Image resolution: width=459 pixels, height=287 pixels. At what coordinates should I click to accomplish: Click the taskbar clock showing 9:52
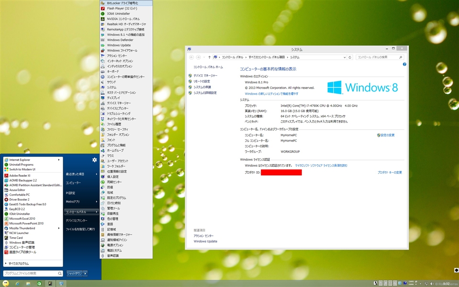446,283
